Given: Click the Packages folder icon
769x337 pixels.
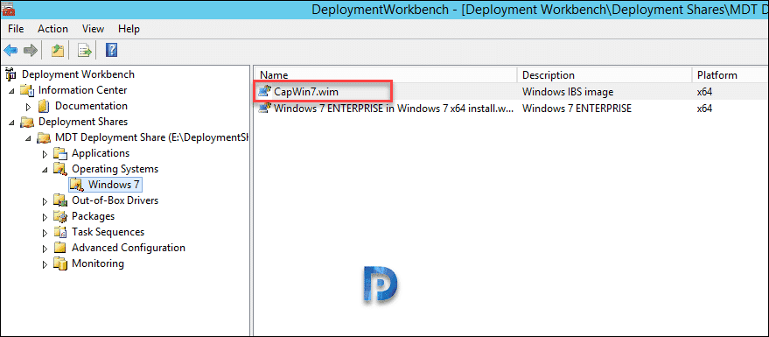Looking at the screenshot, I should click(x=59, y=216).
